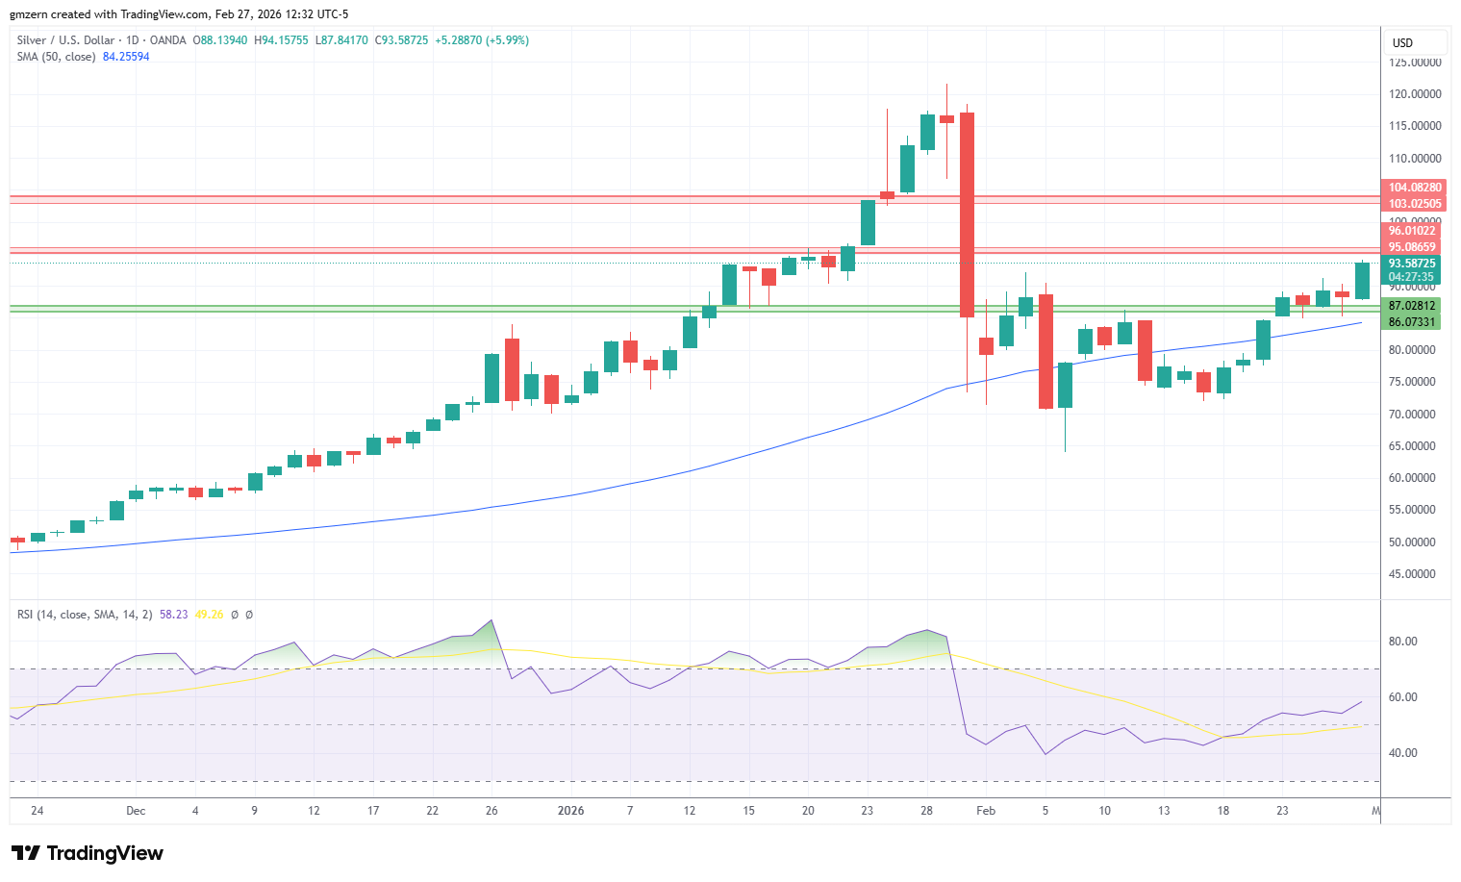Viewport: 1461px width, 882px height.
Task: Click the low price L87.84170
Action: point(341,40)
